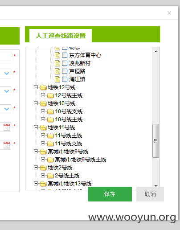Click the document icon beside 芦恒路
Viewport: 180px width, 230px height.
57,71
